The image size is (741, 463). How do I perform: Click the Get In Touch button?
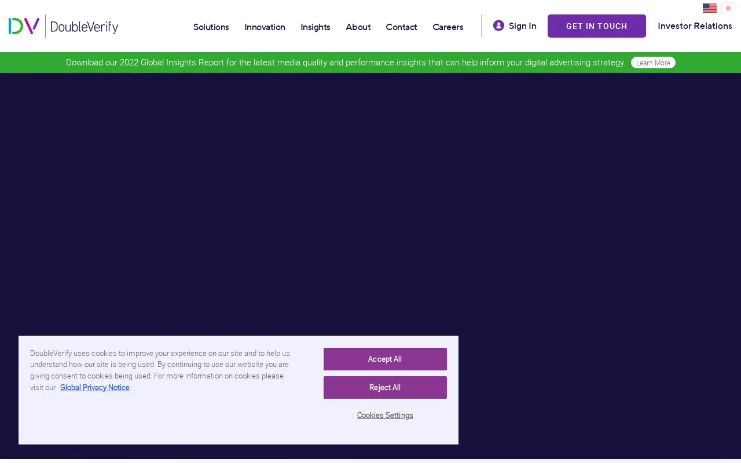point(597,26)
